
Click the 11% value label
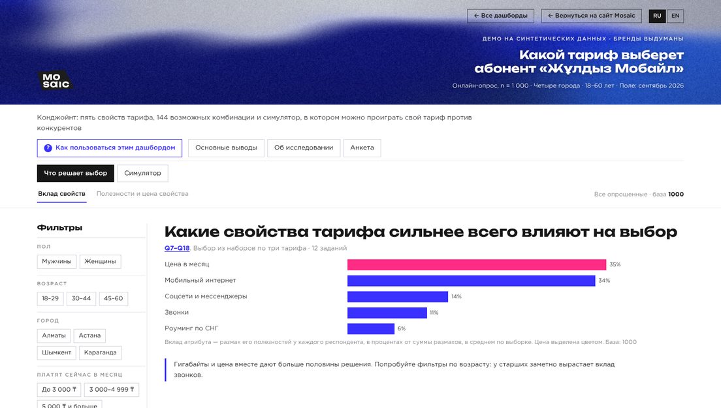434,313
